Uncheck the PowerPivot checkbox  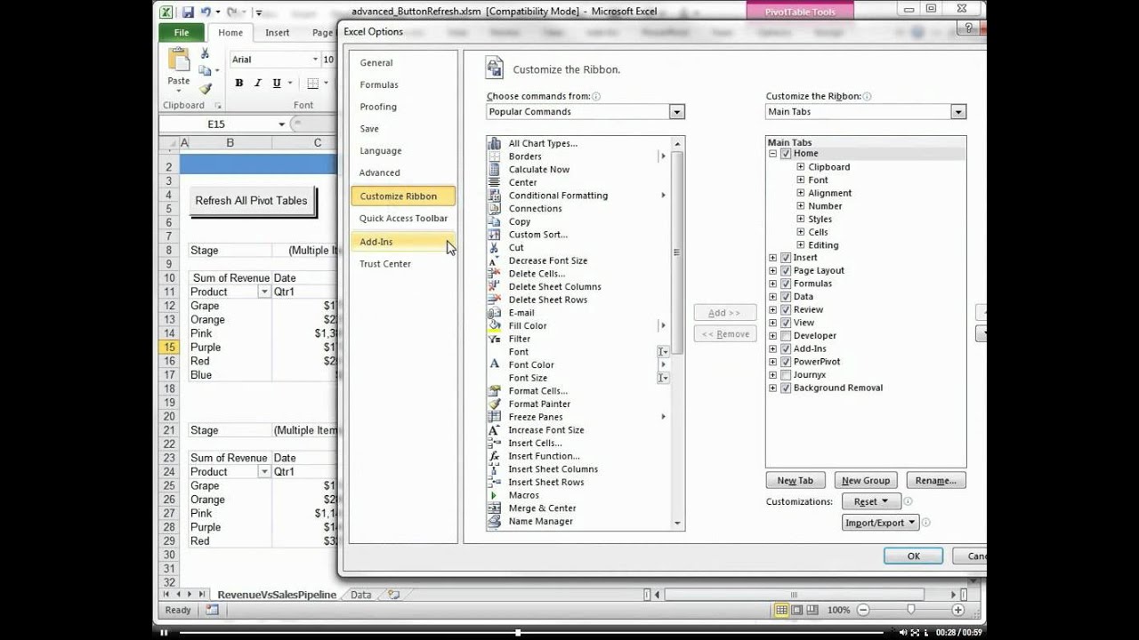786,362
